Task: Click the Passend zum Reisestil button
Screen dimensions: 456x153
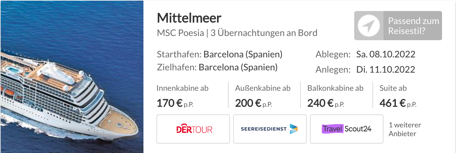Action: [398, 26]
